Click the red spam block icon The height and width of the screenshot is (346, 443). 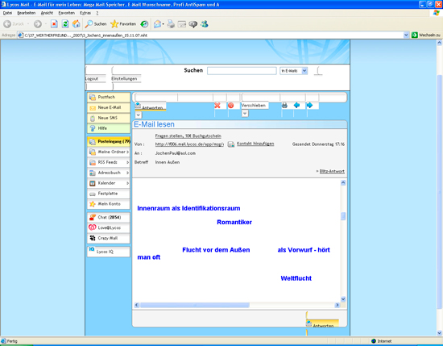pyautogui.click(x=230, y=105)
